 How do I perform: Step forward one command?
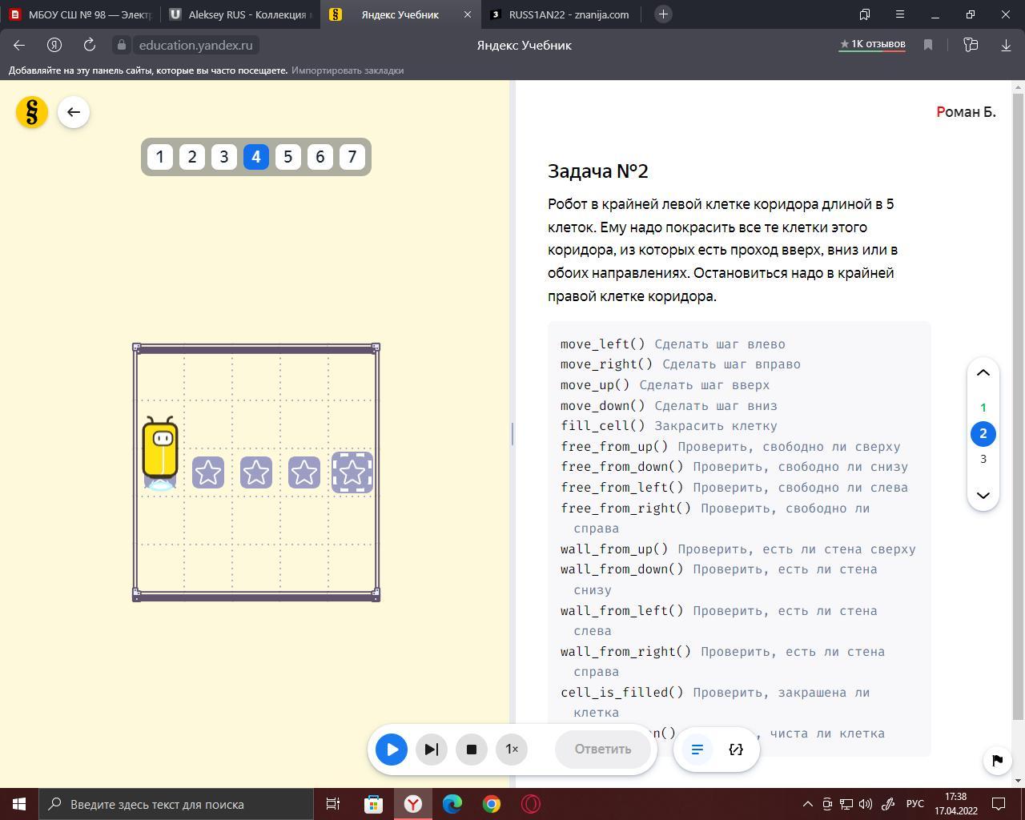tap(432, 750)
